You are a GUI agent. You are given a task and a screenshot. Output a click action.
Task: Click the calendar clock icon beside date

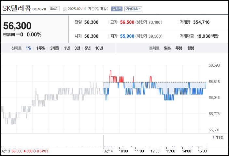[x=65, y=9]
